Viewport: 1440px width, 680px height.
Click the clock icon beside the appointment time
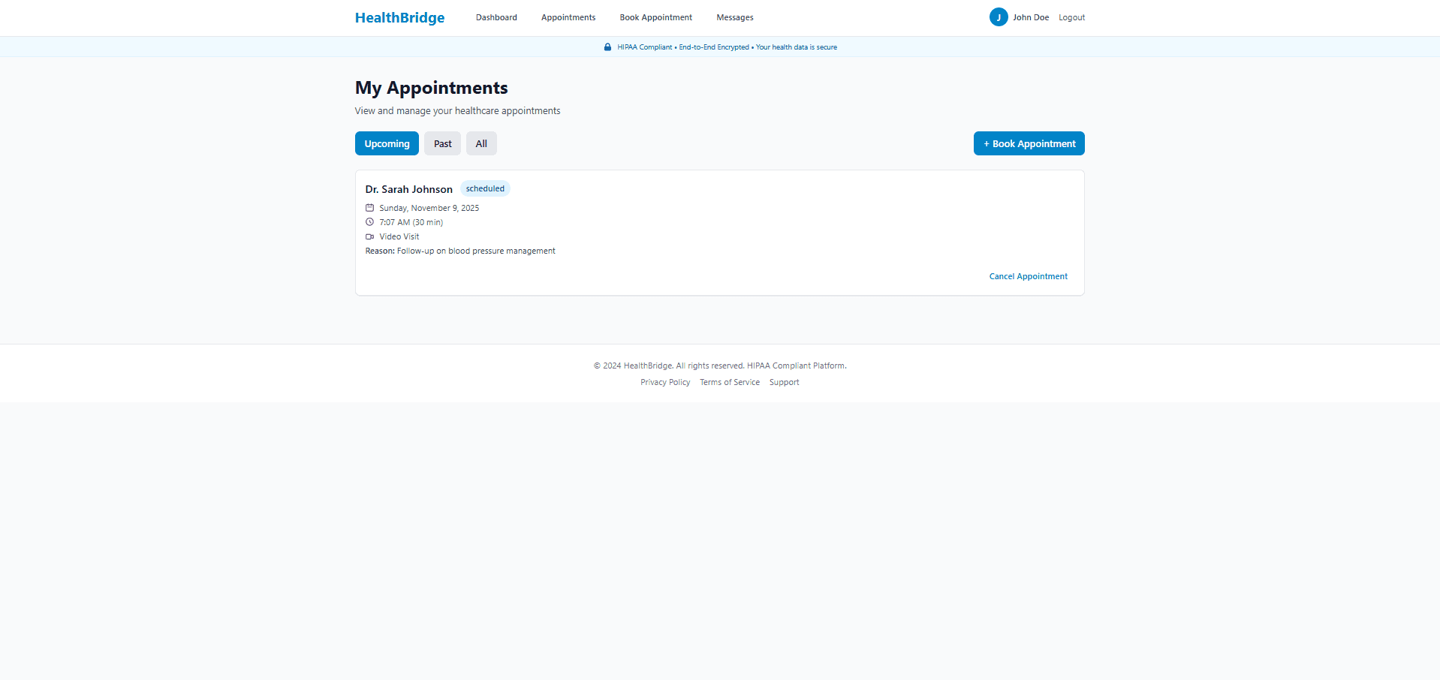click(x=369, y=222)
